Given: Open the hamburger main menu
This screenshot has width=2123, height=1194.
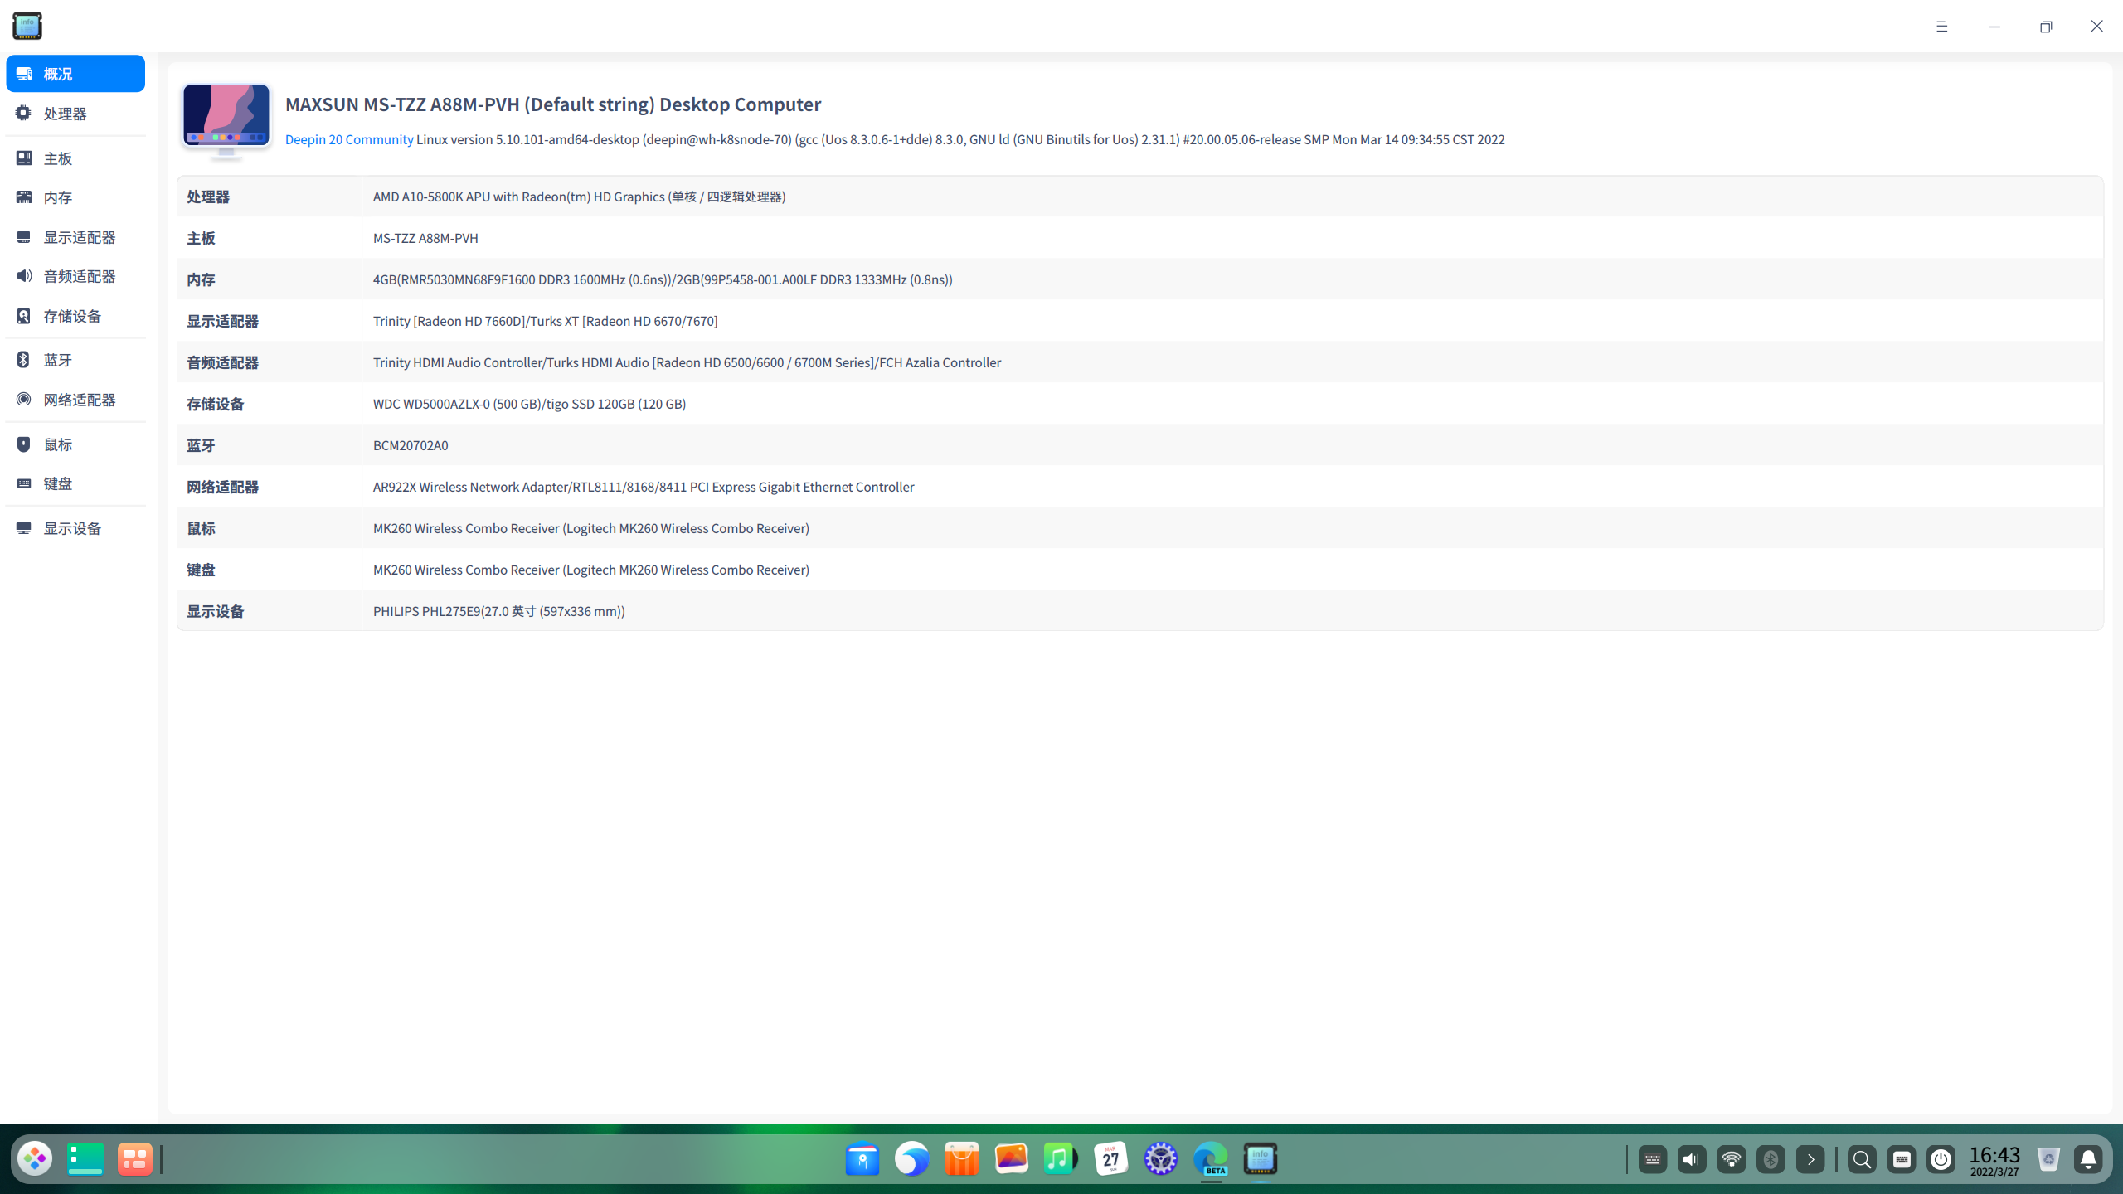Looking at the screenshot, I should [1941, 27].
